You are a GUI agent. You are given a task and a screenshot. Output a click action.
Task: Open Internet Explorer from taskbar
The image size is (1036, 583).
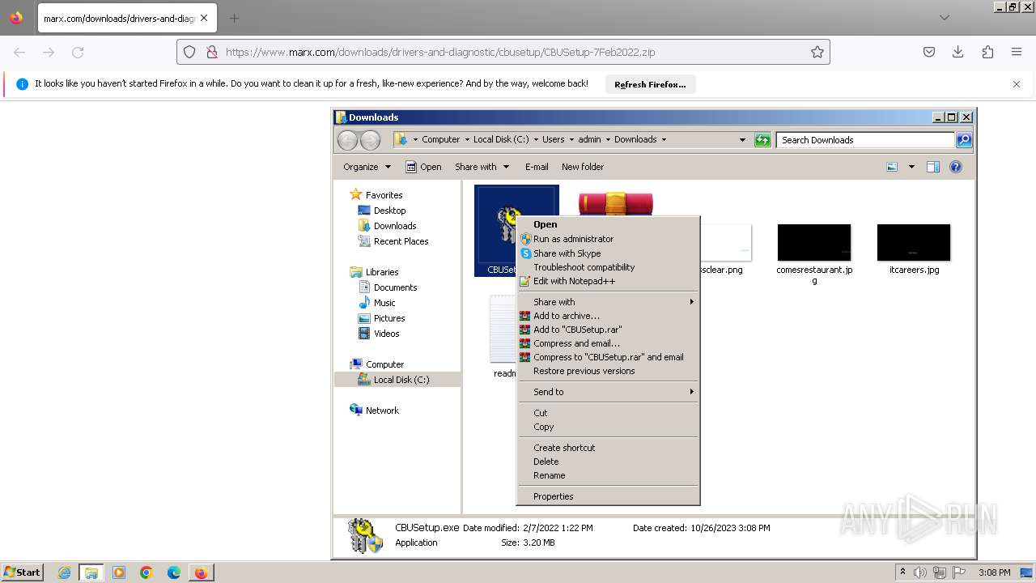[64, 572]
